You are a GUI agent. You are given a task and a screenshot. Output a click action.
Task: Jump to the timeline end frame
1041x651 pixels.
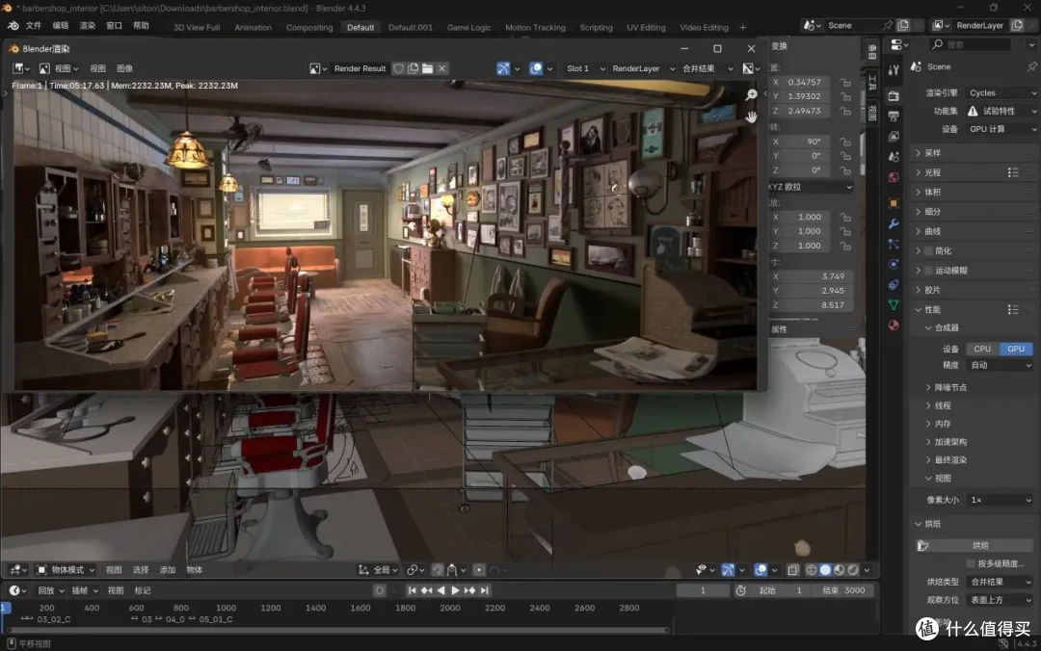[485, 590]
